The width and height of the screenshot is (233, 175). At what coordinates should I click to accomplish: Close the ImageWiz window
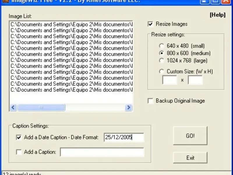tap(226, 1)
